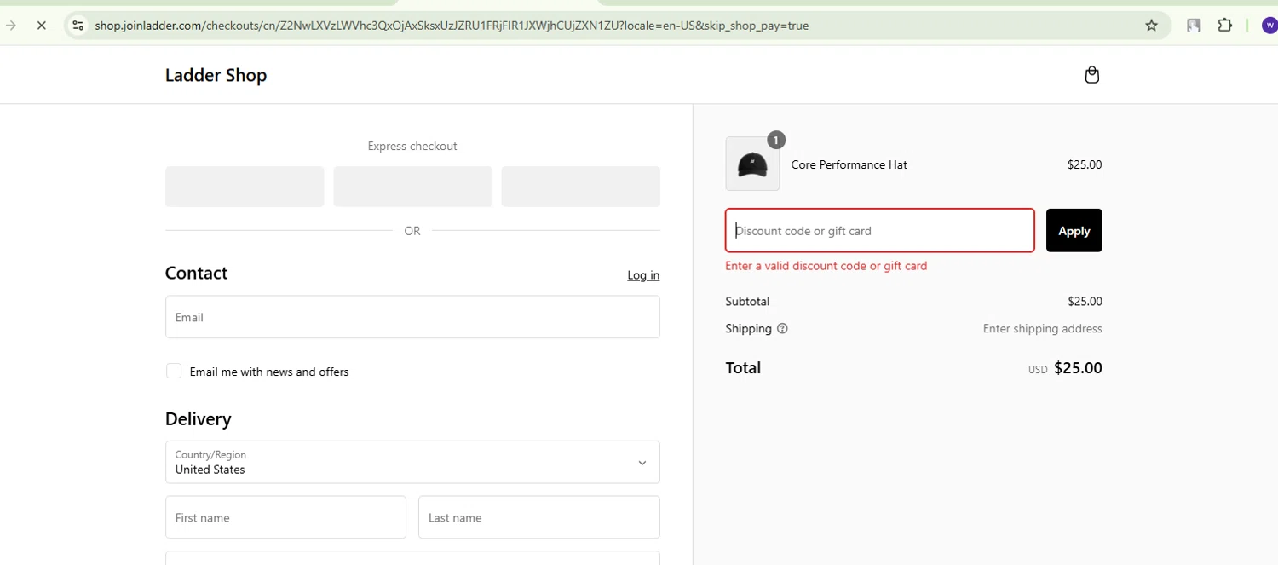This screenshot has height=565, width=1278.
Task: Focus the Email input field
Action: (x=412, y=317)
